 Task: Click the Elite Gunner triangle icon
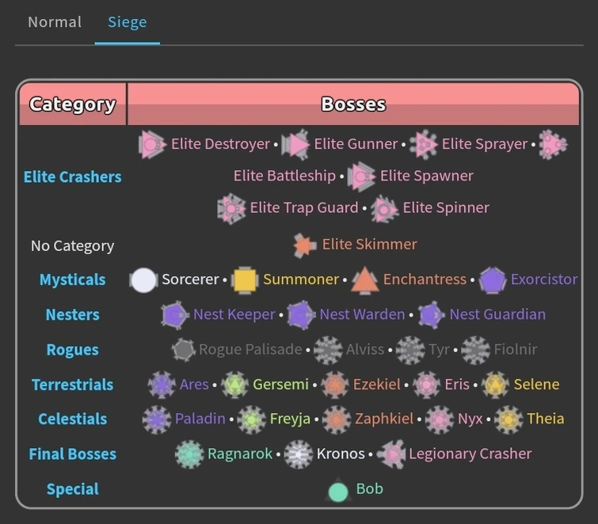pos(295,145)
